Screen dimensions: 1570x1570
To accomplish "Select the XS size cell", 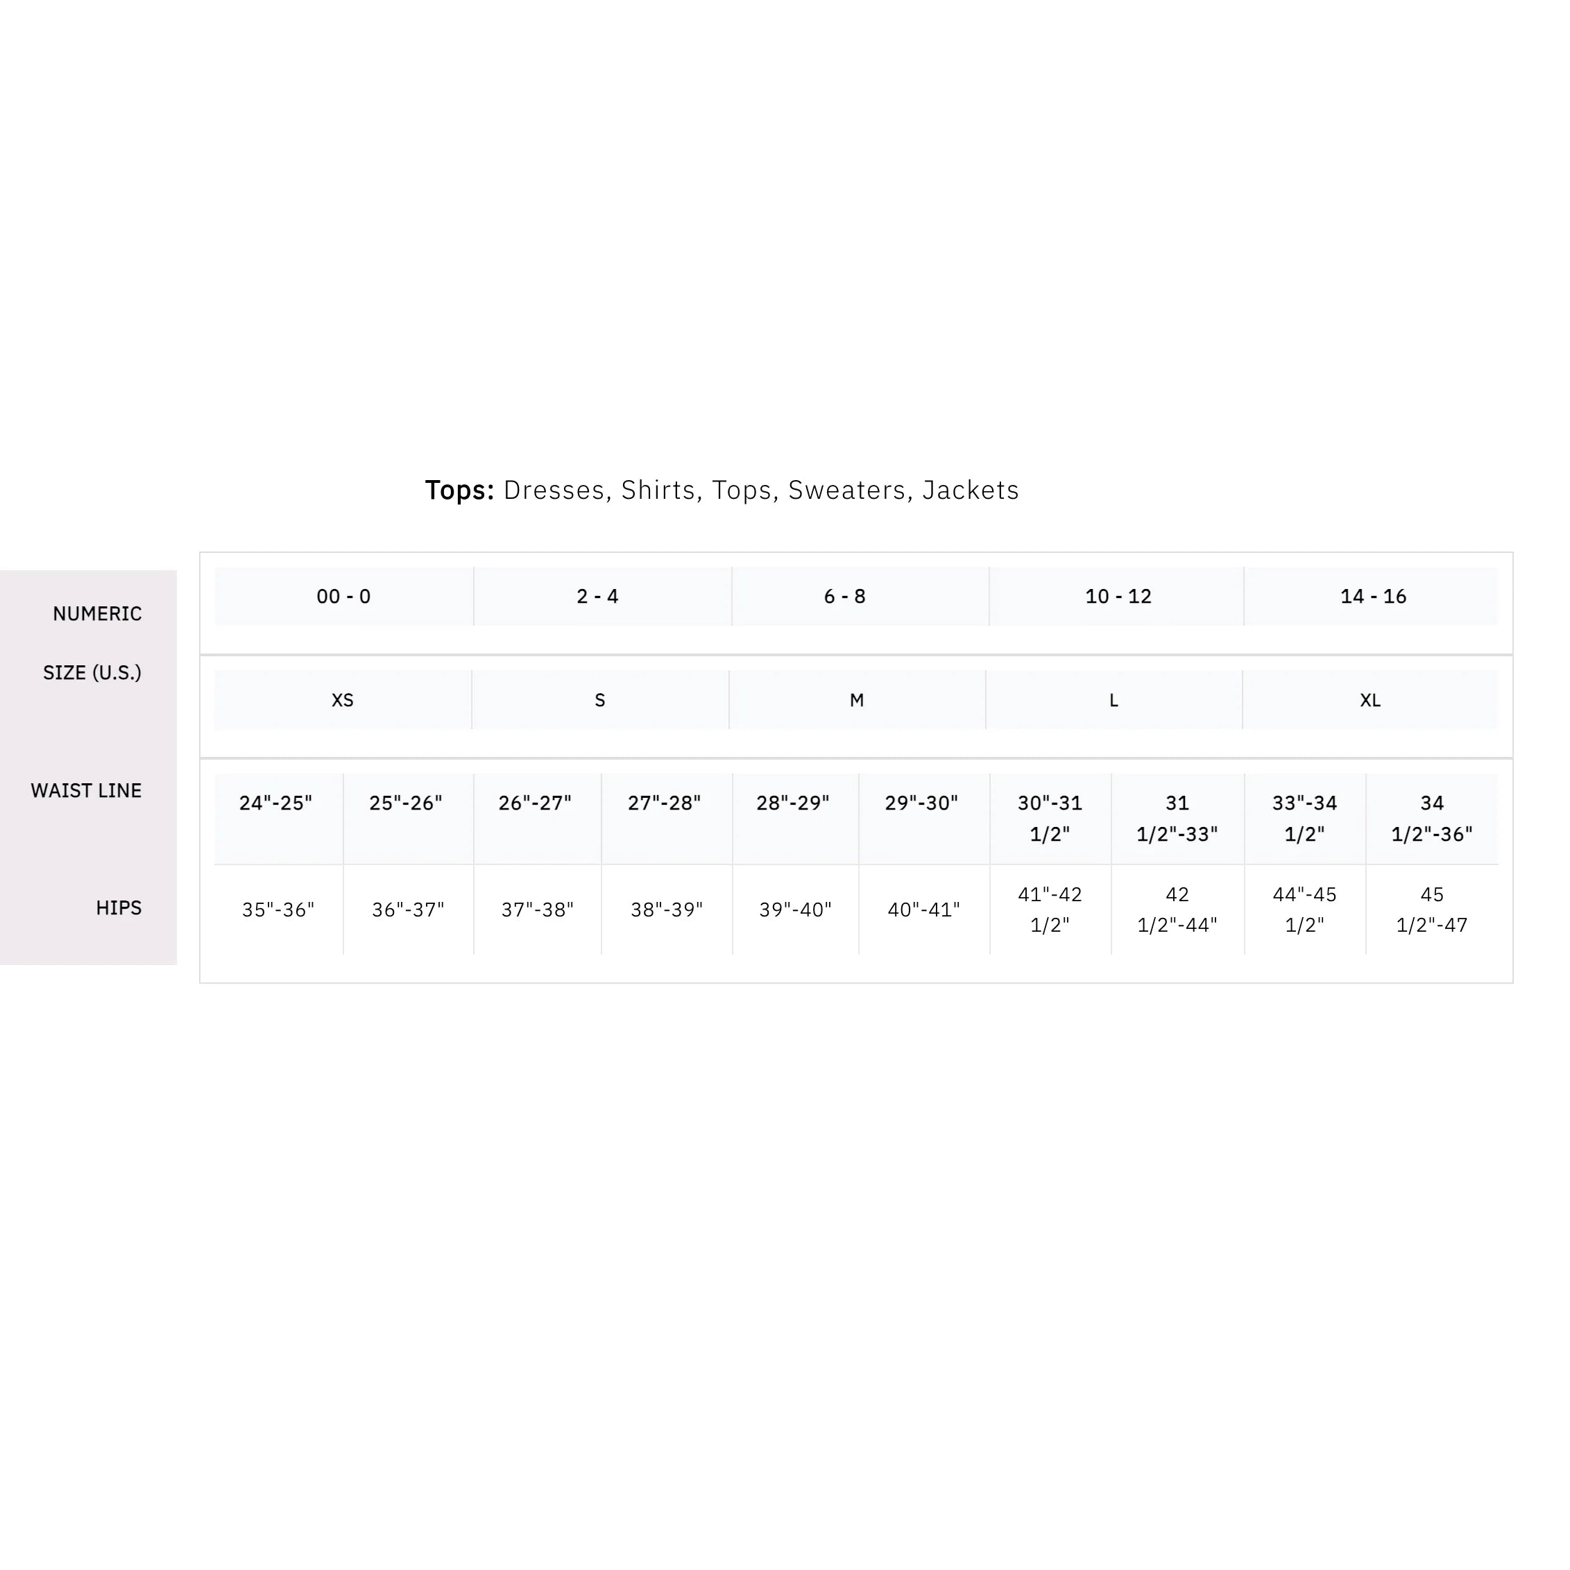I will 342,700.
